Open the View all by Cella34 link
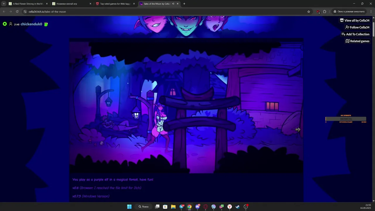Screen dimensions: 375x211 pos(354,21)
